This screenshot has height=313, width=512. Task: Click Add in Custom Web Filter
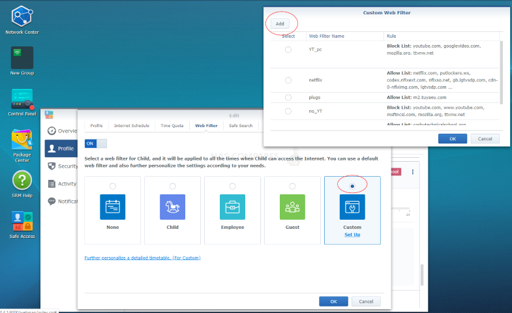pos(280,24)
